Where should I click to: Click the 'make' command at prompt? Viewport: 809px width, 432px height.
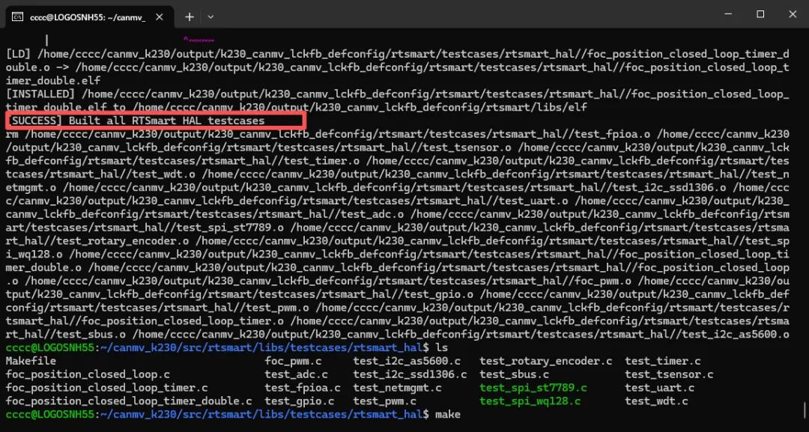pos(447,415)
